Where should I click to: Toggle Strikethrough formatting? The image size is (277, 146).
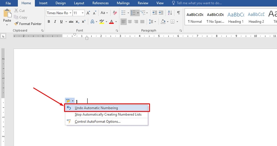[71, 22]
